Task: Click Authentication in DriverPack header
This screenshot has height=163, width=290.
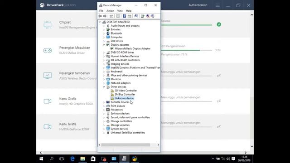Action: [x=198, y=5]
